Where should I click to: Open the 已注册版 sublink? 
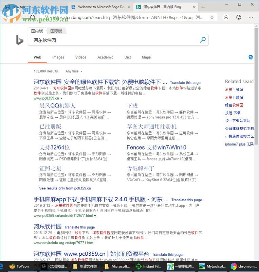pyautogui.click(x=50, y=126)
